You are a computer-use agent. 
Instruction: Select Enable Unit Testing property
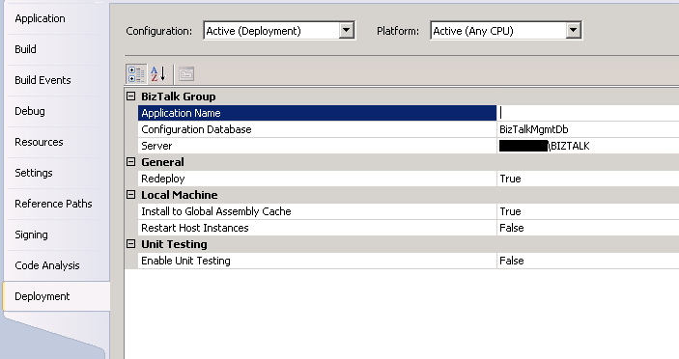point(317,261)
